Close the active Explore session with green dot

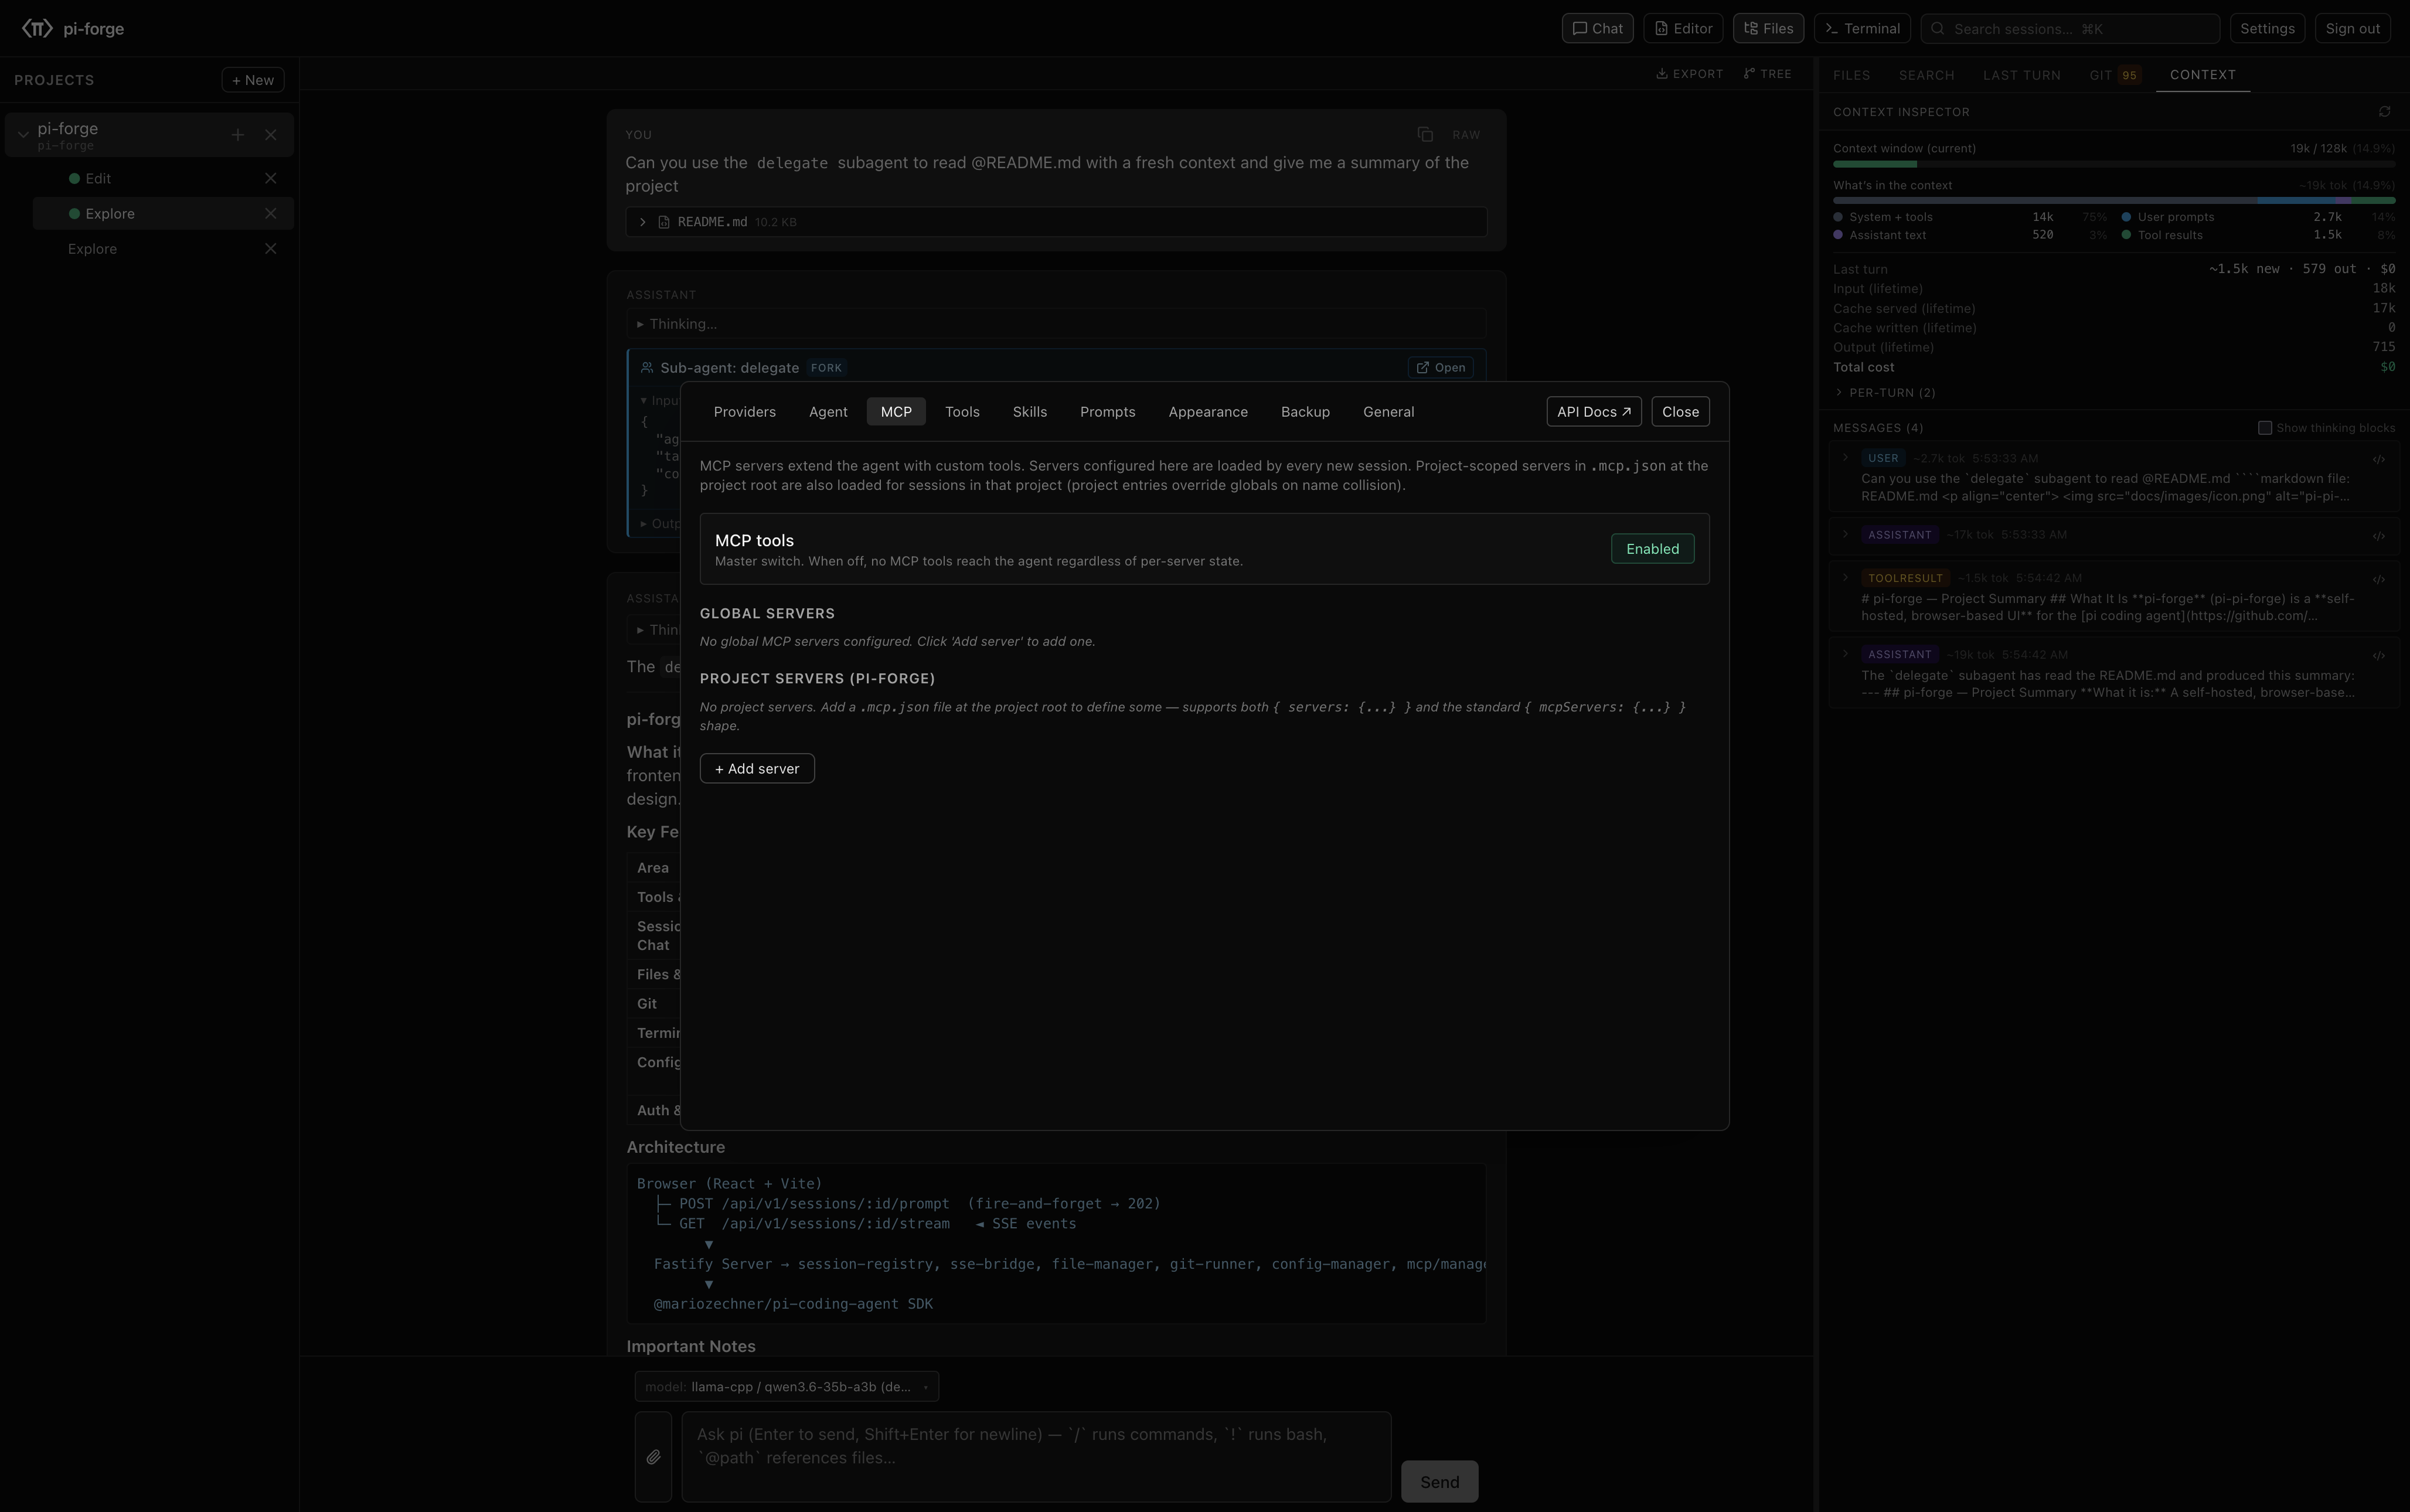pyautogui.click(x=271, y=213)
